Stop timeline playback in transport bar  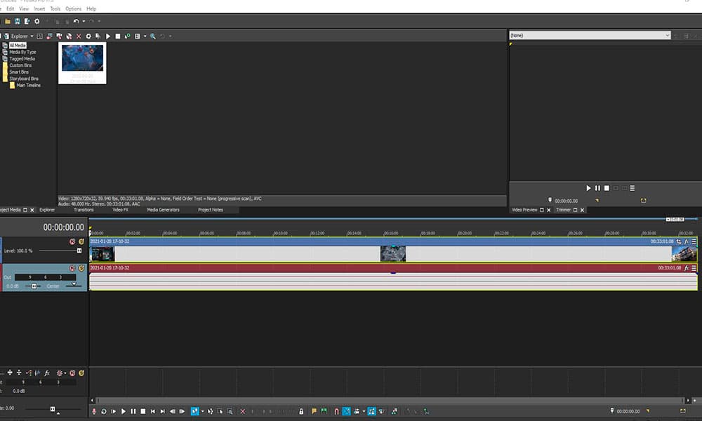click(143, 411)
